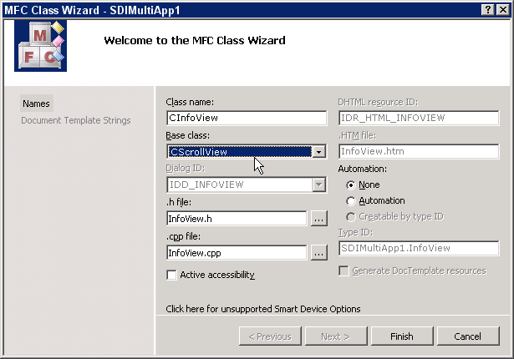514x359 pixels.
Task: Enable Active accessibility checkbox
Action: coord(171,275)
